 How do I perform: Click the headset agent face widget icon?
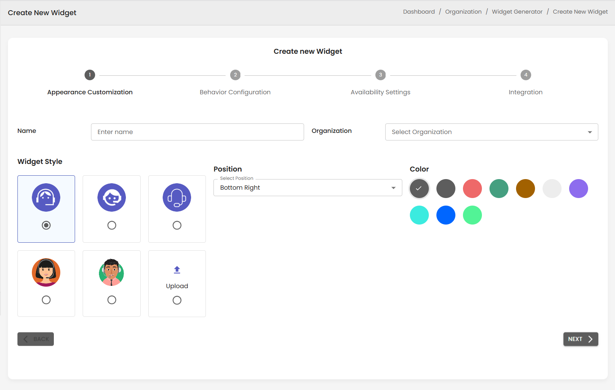click(46, 198)
